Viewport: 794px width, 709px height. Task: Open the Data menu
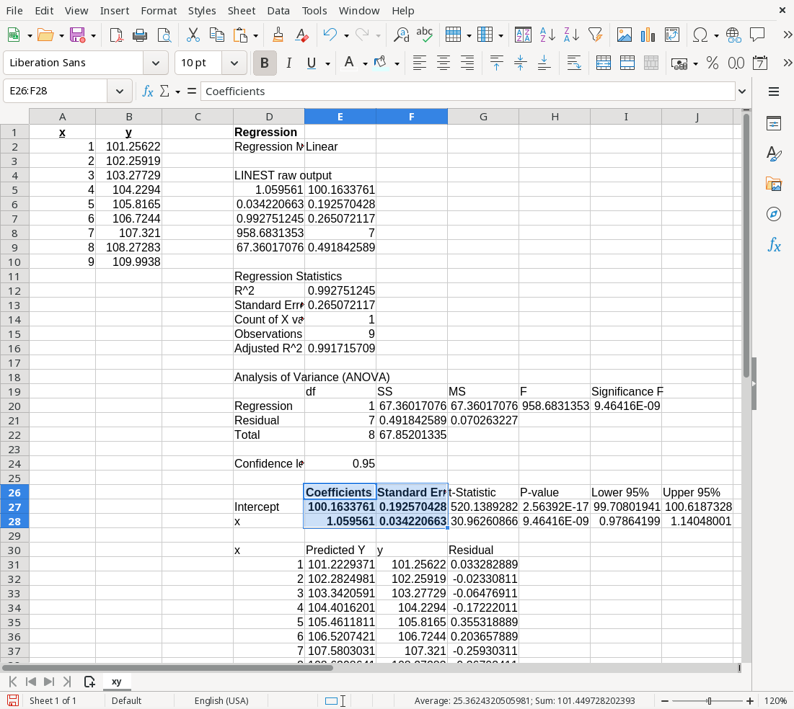click(278, 11)
